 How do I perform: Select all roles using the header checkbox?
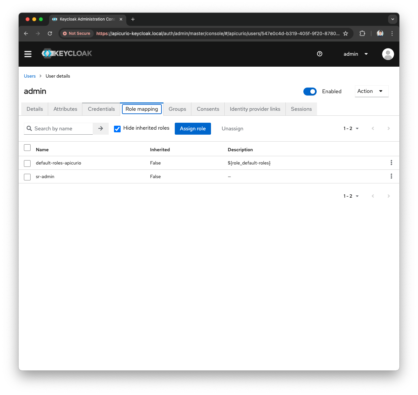pos(27,147)
